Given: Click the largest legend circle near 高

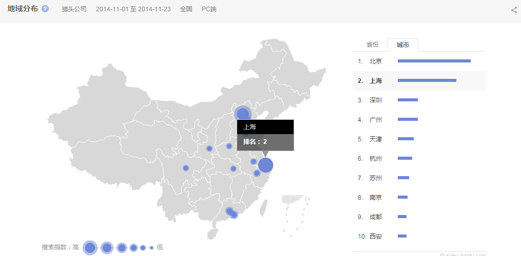Looking at the screenshot, I should [90, 248].
